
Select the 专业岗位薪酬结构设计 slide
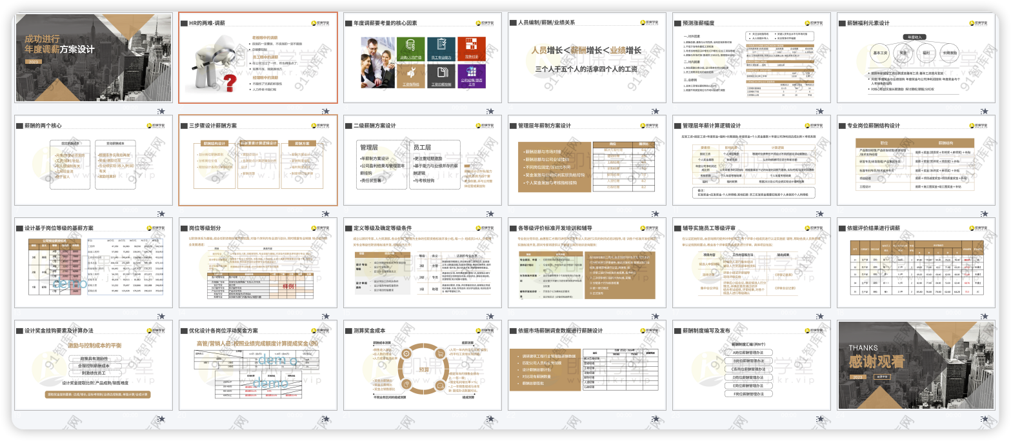pyautogui.click(x=916, y=160)
